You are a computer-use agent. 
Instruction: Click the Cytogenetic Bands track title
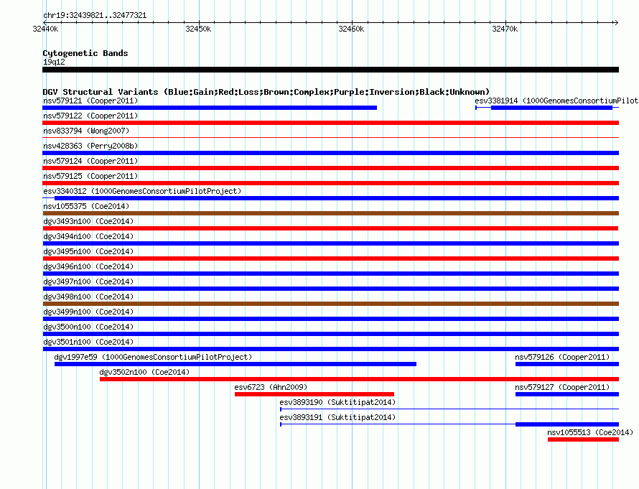pos(85,53)
